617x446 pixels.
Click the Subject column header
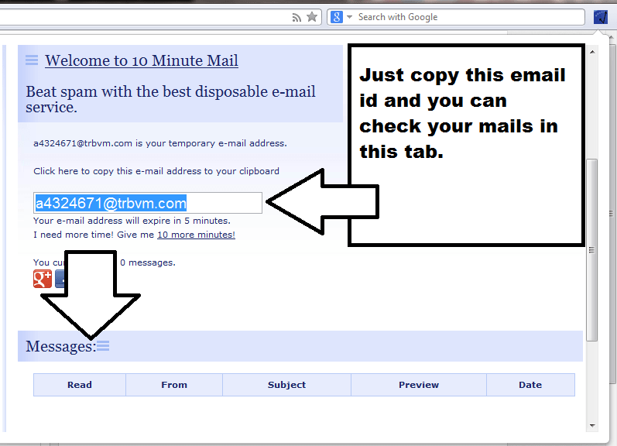pyautogui.click(x=286, y=385)
